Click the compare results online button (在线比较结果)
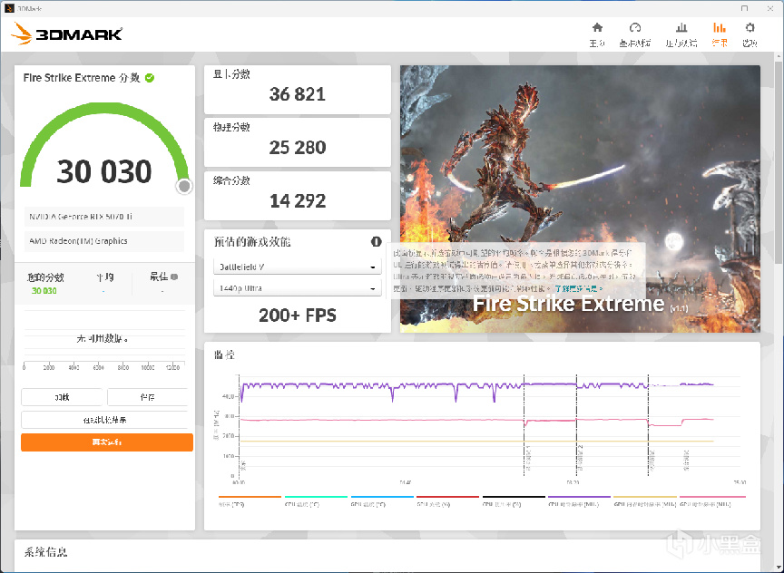This screenshot has height=573, width=784. 105,420
